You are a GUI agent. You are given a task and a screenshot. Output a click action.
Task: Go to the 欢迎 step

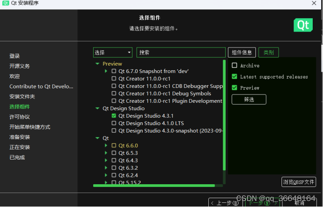[x=14, y=76]
